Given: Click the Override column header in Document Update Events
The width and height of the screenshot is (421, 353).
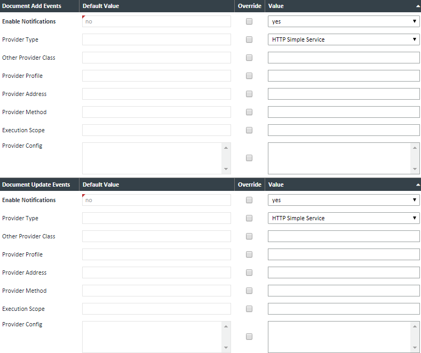Looking at the screenshot, I should coord(249,184).
